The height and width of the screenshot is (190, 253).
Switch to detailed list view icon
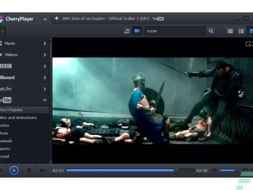pyautogui.click(x=241, y=31)
